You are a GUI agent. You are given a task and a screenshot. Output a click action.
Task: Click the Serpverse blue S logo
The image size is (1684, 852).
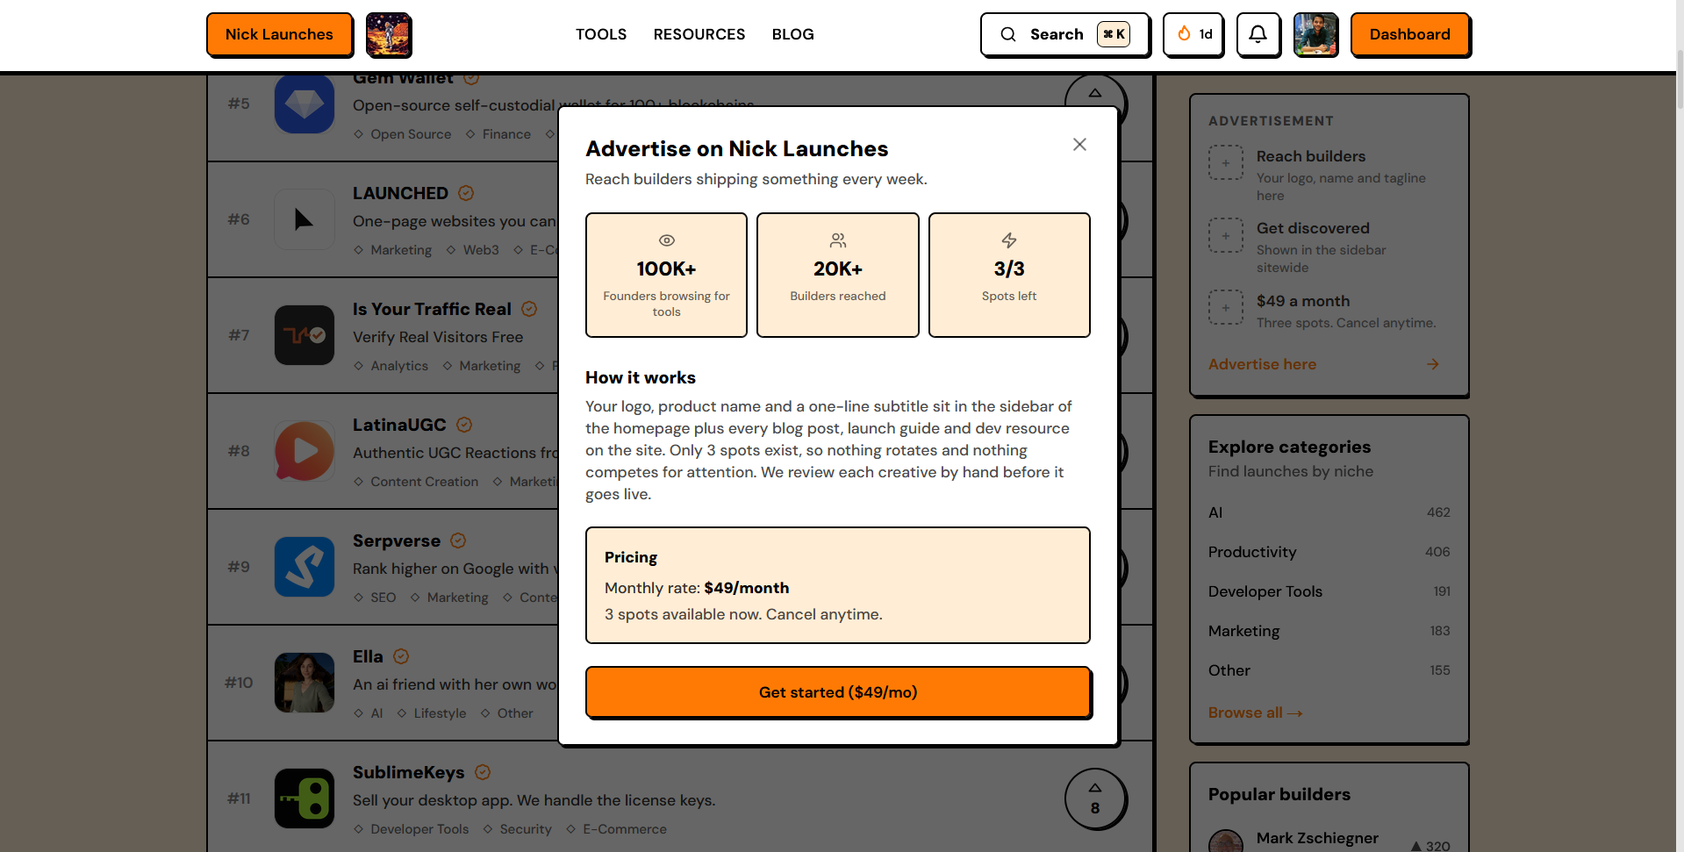[305, 567]
